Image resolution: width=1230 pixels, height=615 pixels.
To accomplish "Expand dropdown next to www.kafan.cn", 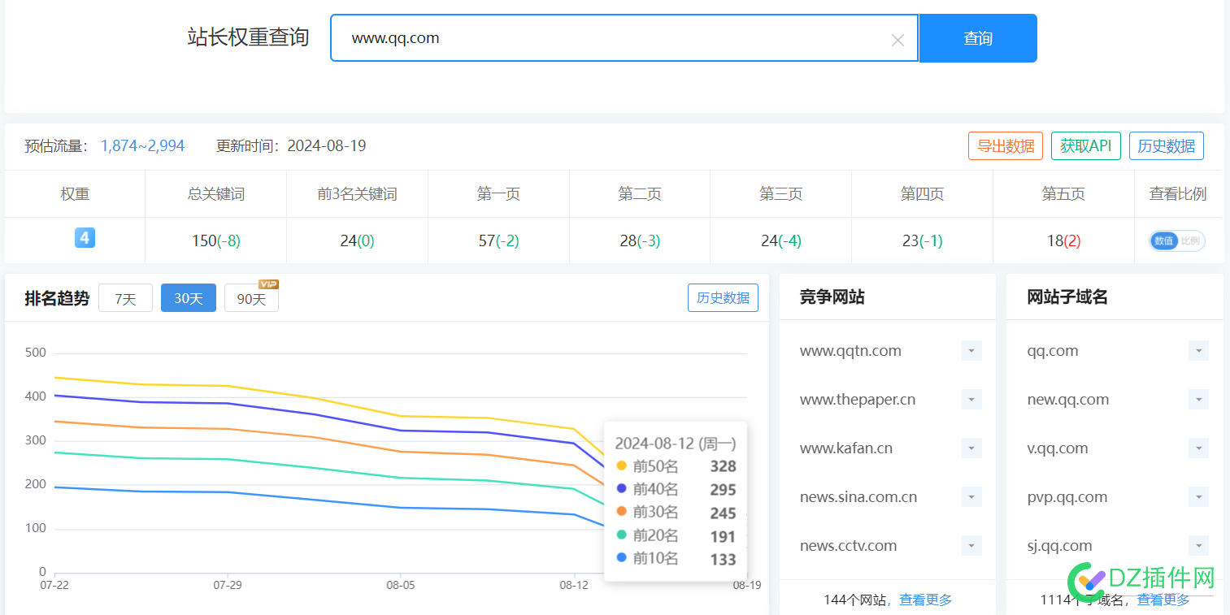I will [x=971, y=448].
